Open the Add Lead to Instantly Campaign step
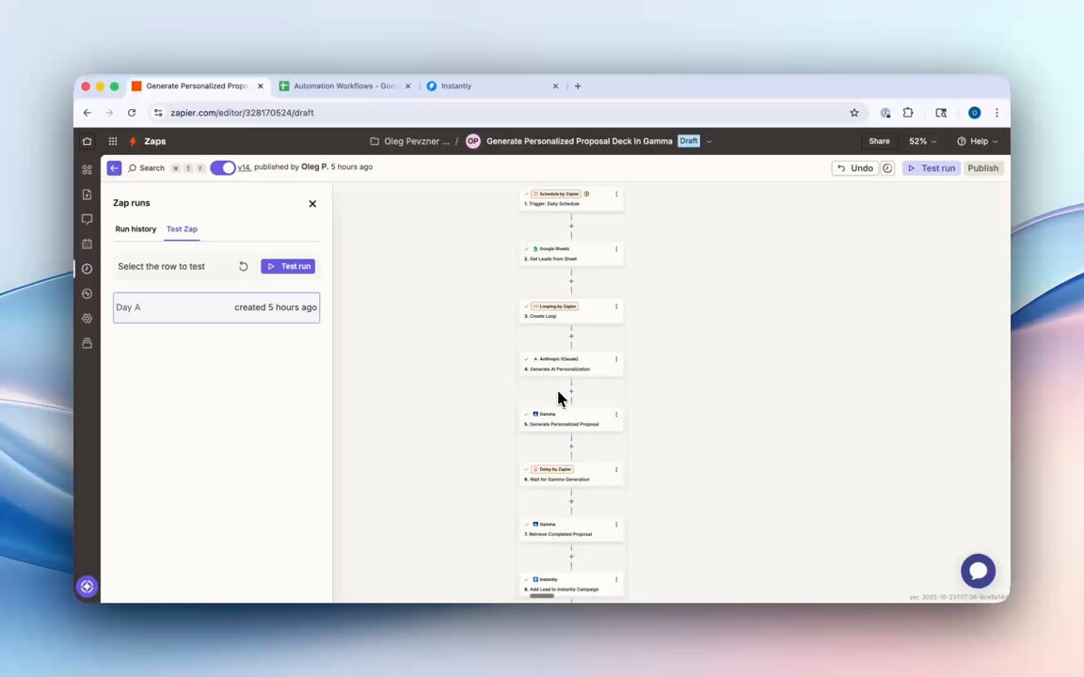 tap(571, 585)
